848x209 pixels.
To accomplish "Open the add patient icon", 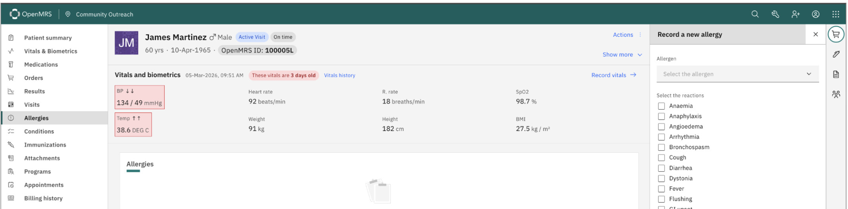I will point(795,14).
